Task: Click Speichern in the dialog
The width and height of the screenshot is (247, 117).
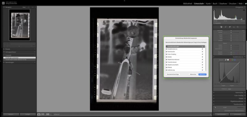Action: 203,74
